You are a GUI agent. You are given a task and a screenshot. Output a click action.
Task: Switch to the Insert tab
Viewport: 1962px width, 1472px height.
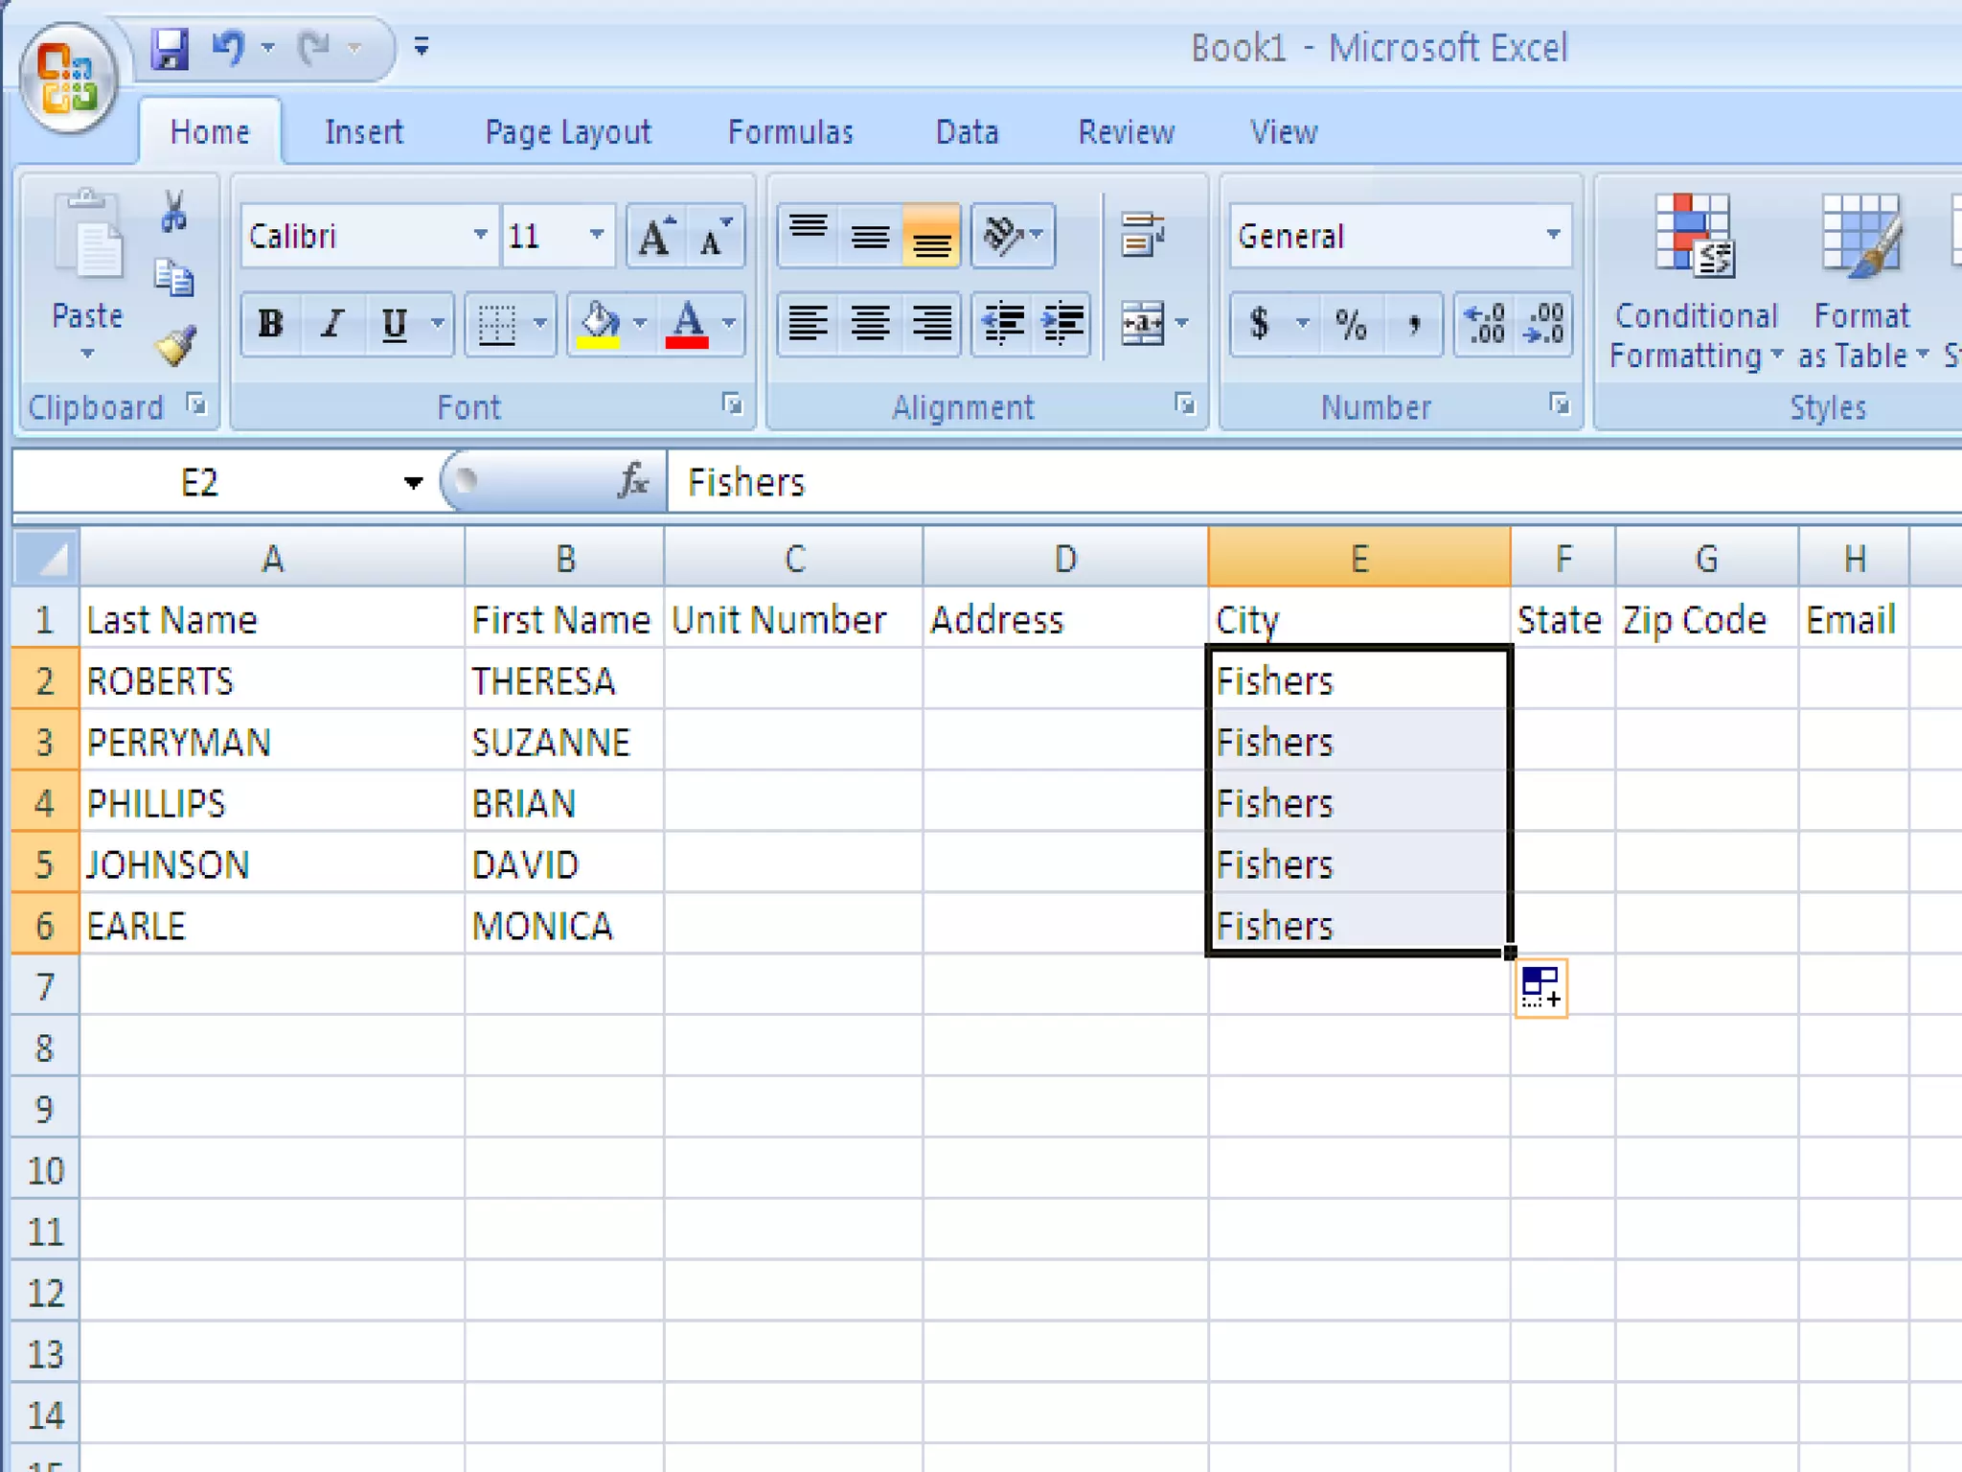click(364, 131)
